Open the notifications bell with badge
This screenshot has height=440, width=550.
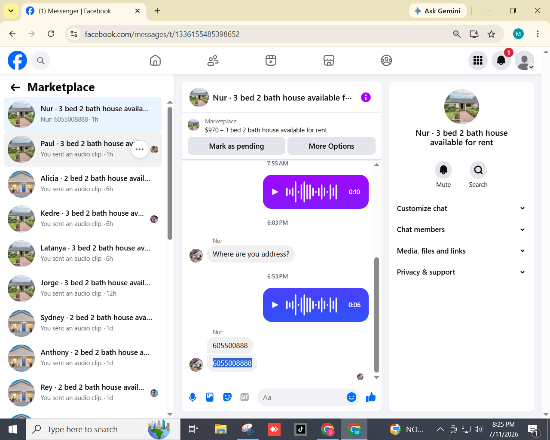(x=501, y=61)
